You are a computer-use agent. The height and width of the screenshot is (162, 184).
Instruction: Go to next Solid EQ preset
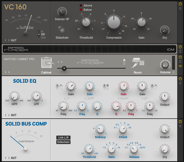[x=9, y=115]
